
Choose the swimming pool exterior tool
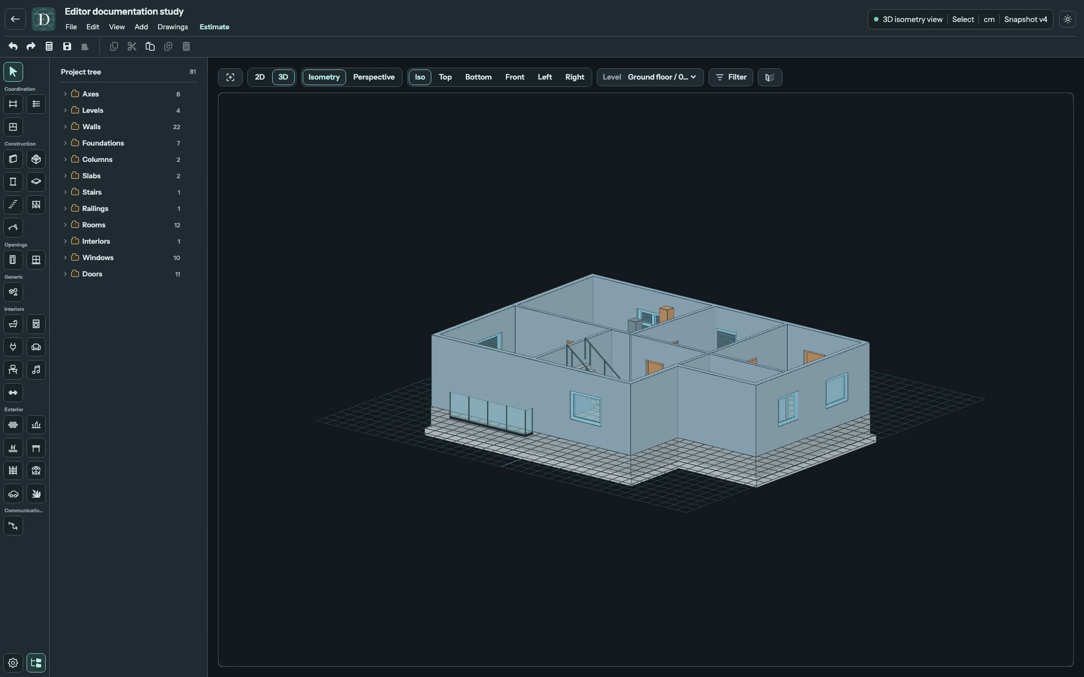pyautogui.click(x=13, y=448)
